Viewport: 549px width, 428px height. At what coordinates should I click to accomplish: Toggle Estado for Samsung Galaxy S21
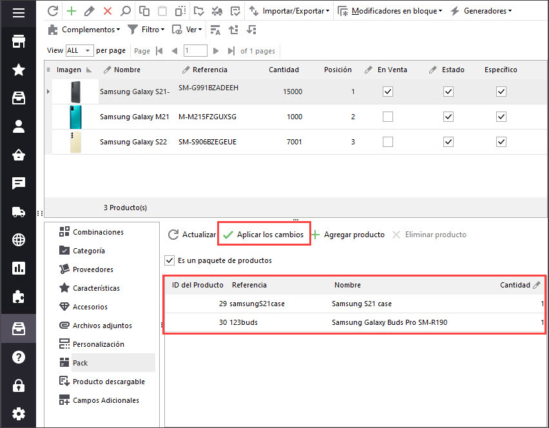tap(448, 92)
